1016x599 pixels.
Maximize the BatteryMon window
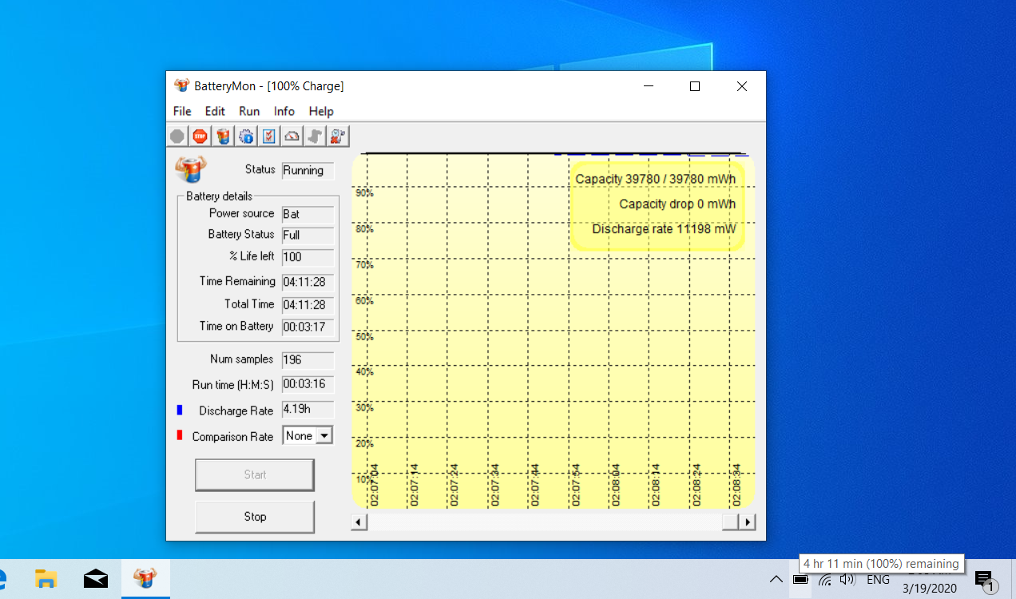pyautogui.click(x=695, y=86)
